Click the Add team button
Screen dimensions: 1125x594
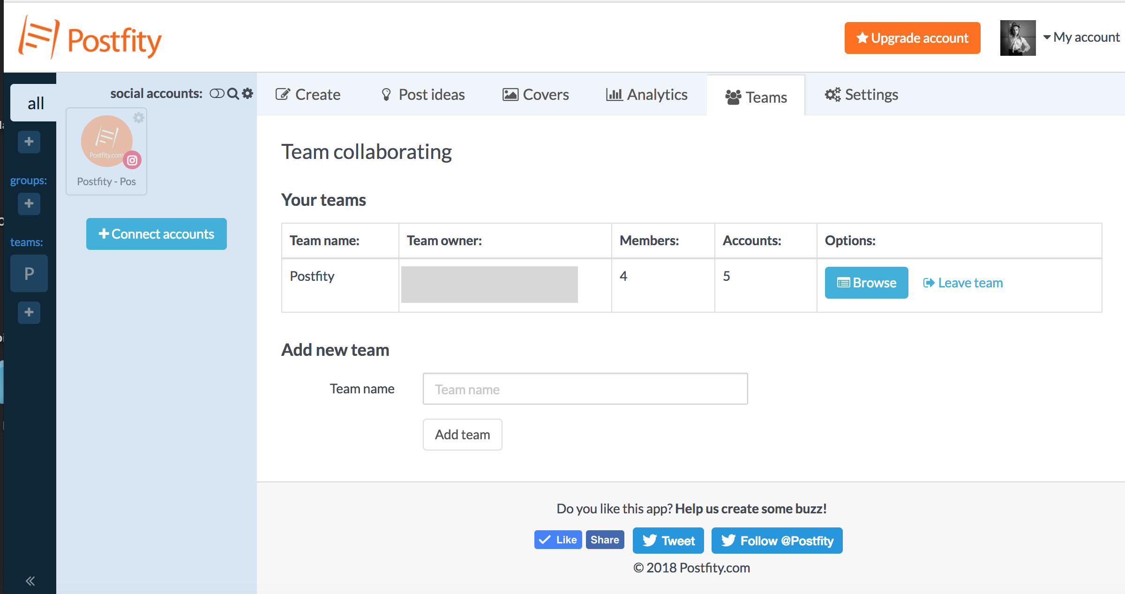click(x=462, y=435)
